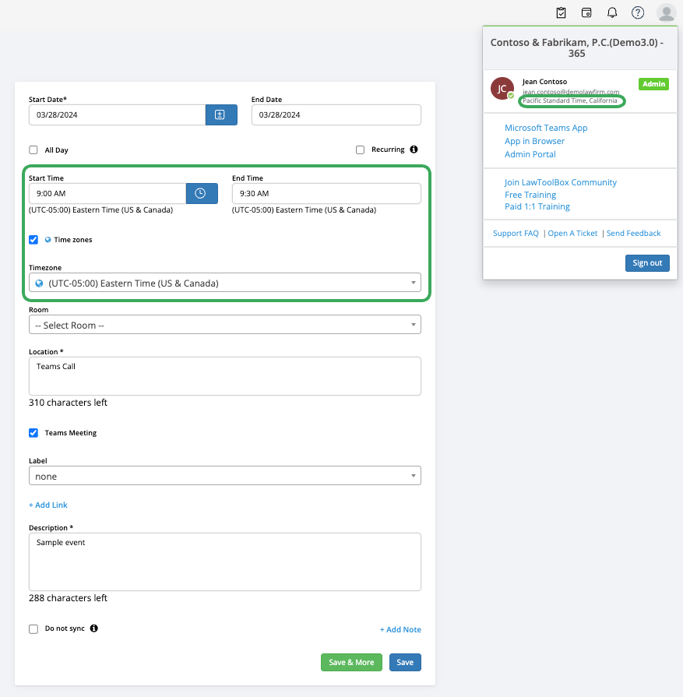The height and width of the screenshot is (697, 683).
Task: Open the Paid 1:1 Training link
Action: 537,206
